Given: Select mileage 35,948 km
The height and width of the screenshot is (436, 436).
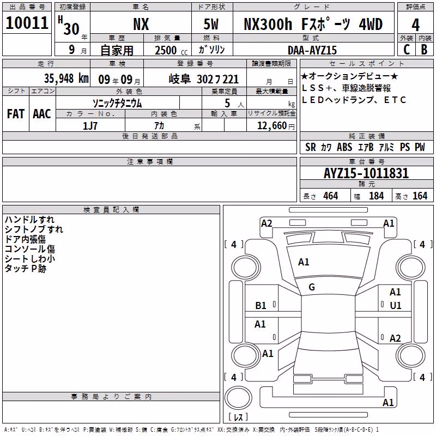Looking at the screenshot, I should [x=66, y=78].
